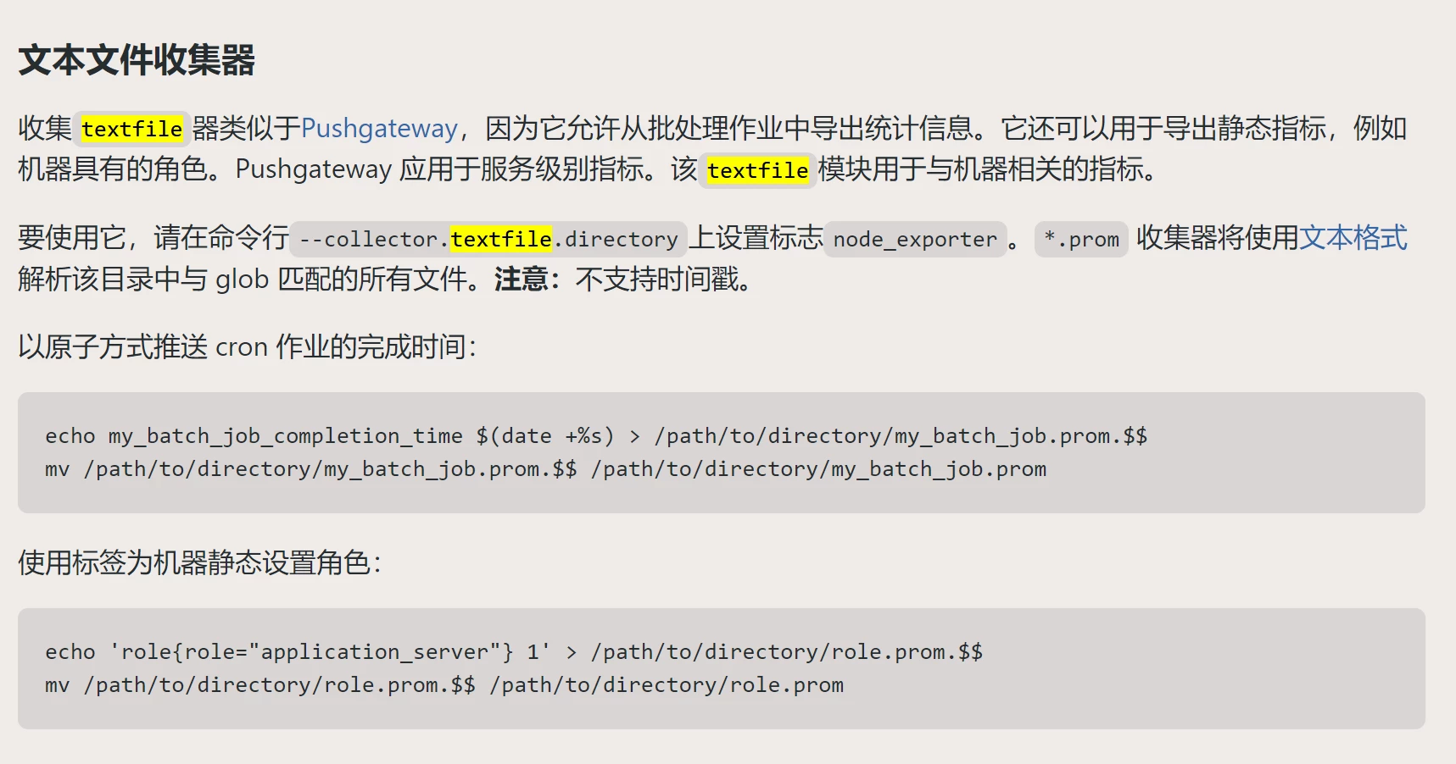Follow the 文本格式 link
This screenshot has width=1456, height=764.
[x=1353, y=238]
